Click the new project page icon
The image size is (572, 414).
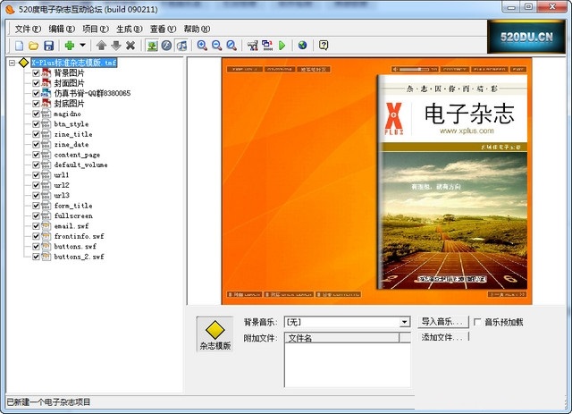(18, 45)
